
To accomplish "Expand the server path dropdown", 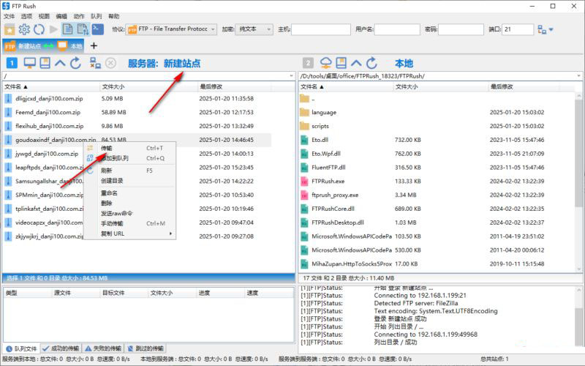I will click(291, 76).
